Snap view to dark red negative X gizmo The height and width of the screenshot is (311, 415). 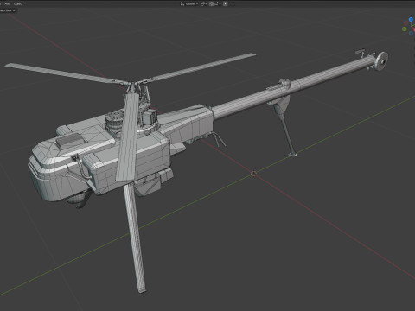405,23
